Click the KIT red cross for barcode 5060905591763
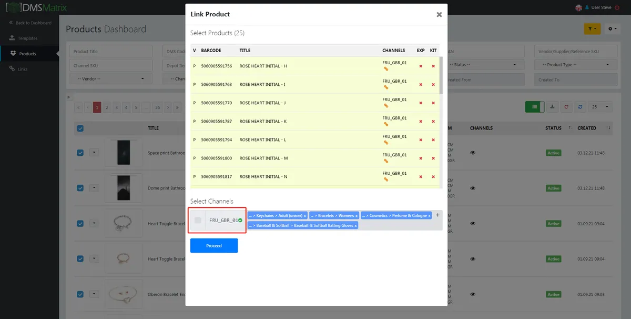Image resolution: width=631 pixels, height=319 pixels. tap(433, 84)
